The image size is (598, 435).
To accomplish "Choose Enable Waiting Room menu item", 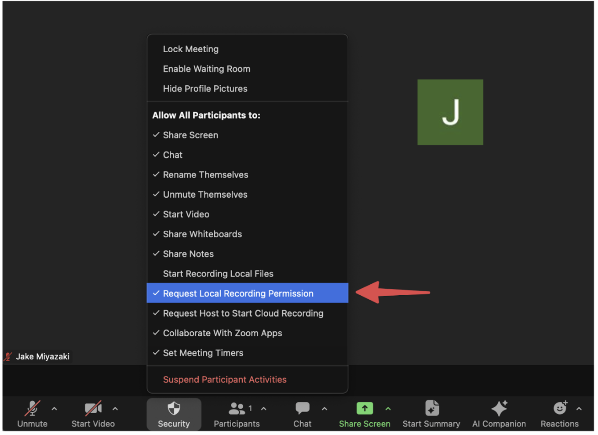I will tap(206, 69).
